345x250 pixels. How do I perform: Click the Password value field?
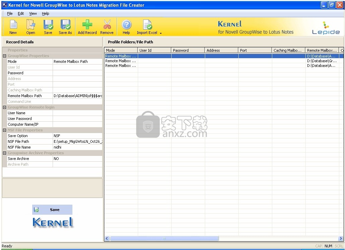tap(77, 73)
